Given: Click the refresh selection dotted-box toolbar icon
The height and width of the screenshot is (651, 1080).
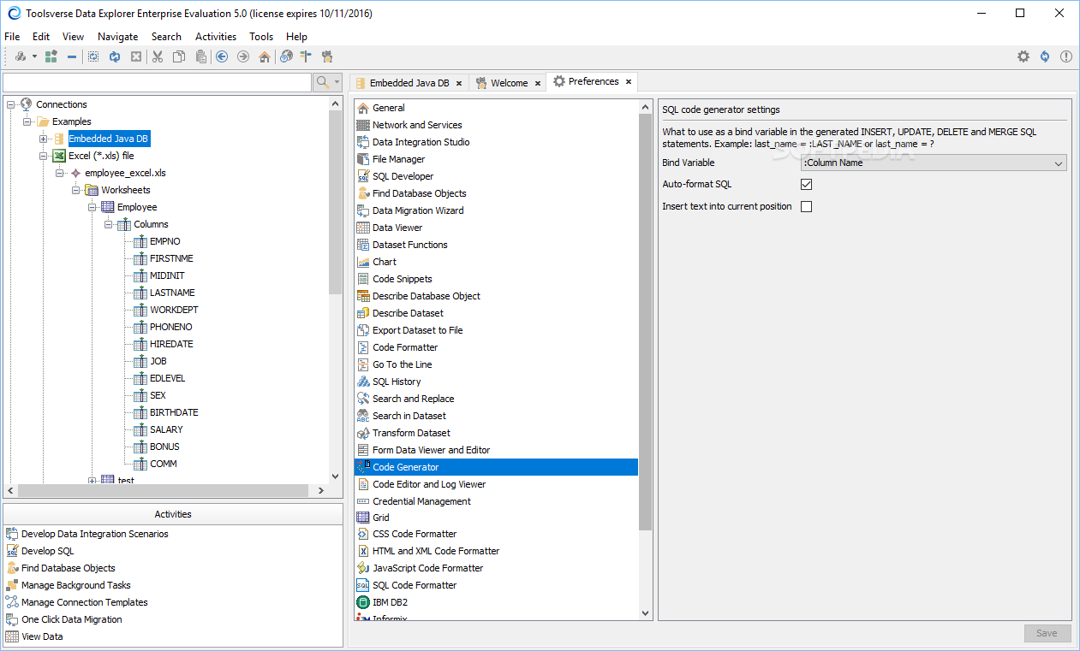Looking at the screenshot, I should [x=93, y=56].
